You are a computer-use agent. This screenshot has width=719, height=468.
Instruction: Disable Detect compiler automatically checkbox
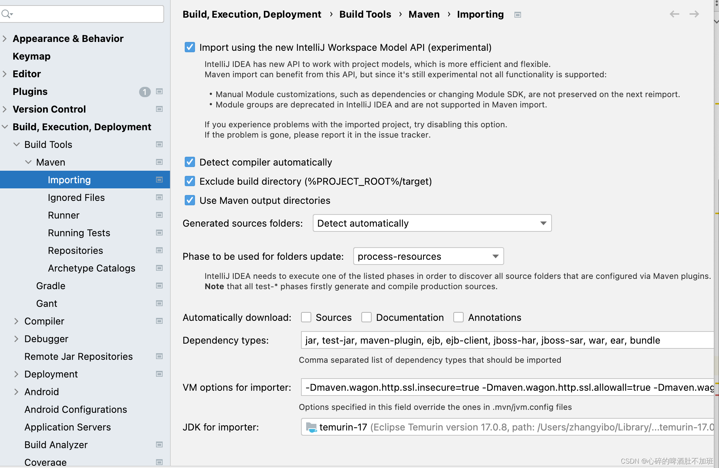(190, 162)
